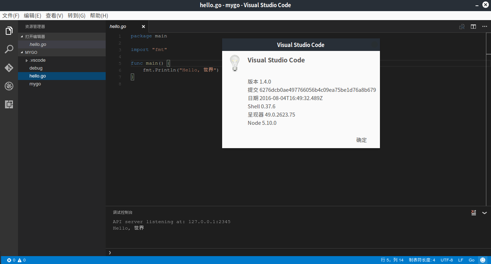Click the cursor position 行 5, 列 14

392,260
